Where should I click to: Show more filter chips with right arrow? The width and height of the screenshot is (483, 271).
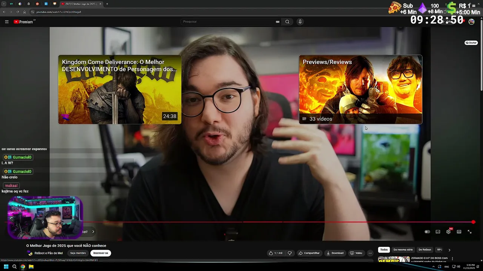coord(449,250)
